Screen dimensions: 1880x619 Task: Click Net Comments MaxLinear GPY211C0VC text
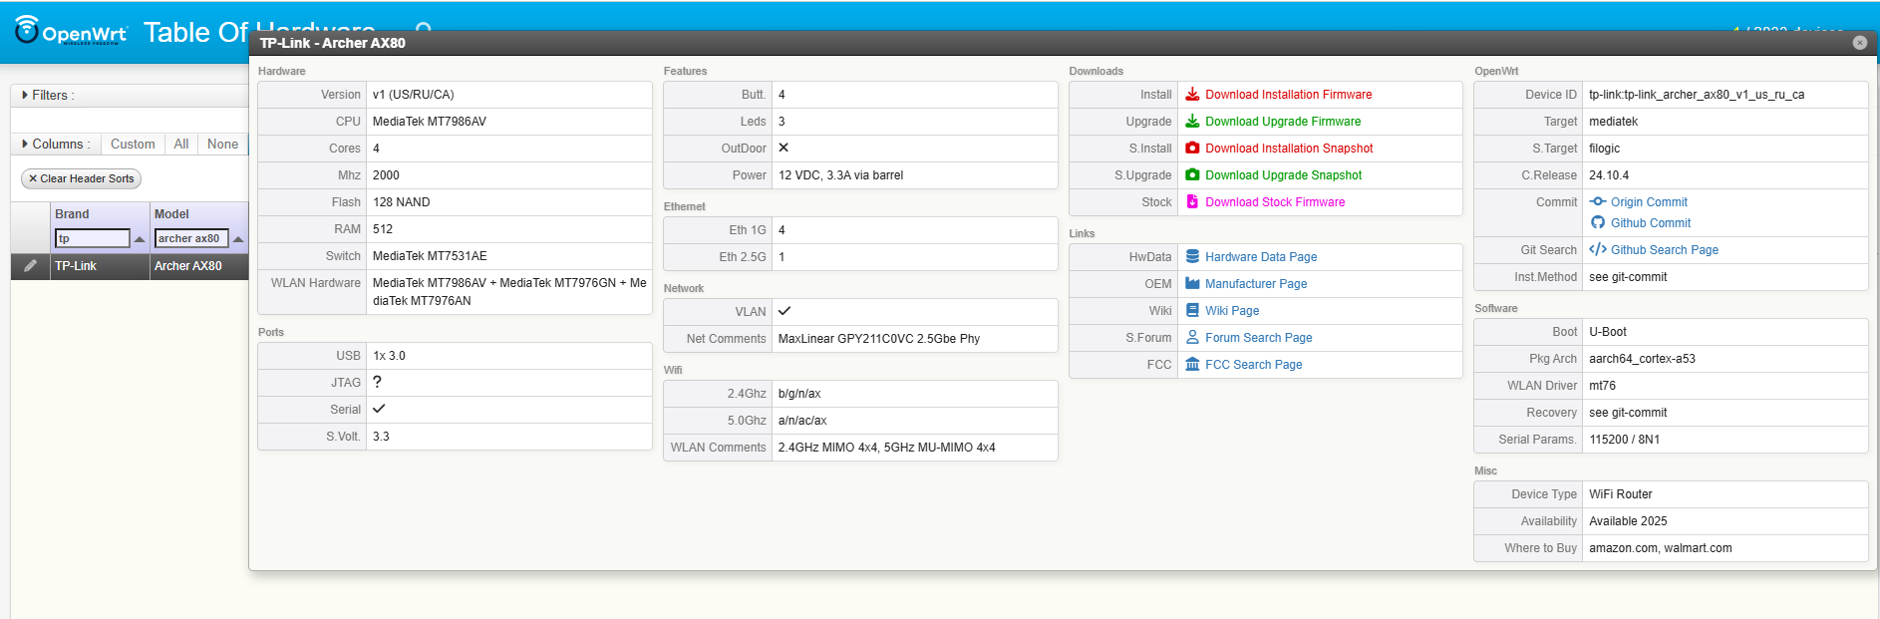pos(879,339)
